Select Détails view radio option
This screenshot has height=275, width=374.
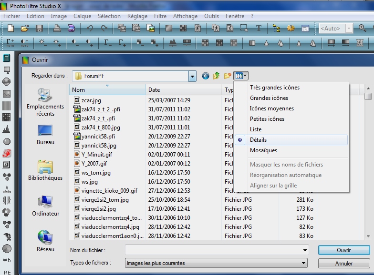[291, 140]
